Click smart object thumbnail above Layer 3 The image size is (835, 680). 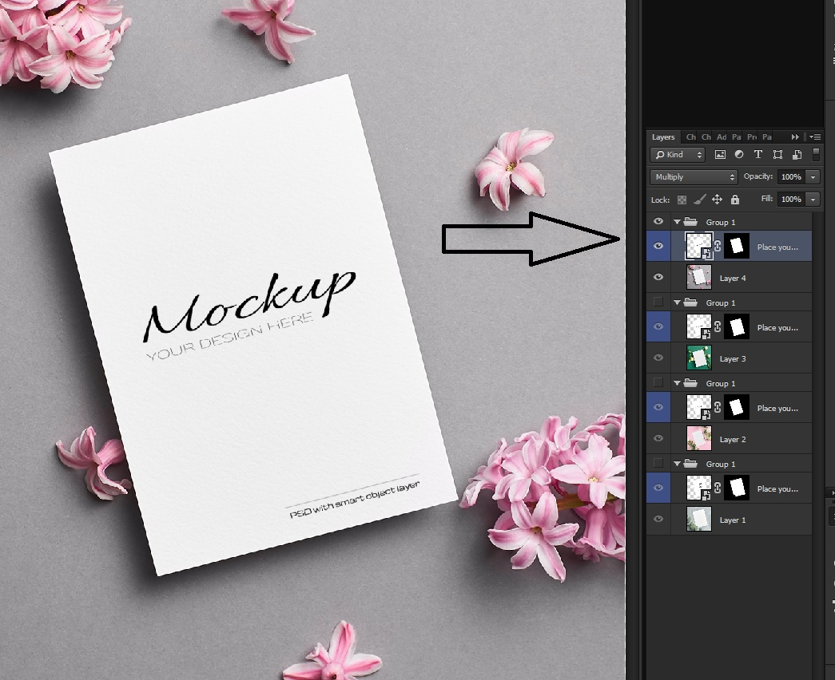699,326
